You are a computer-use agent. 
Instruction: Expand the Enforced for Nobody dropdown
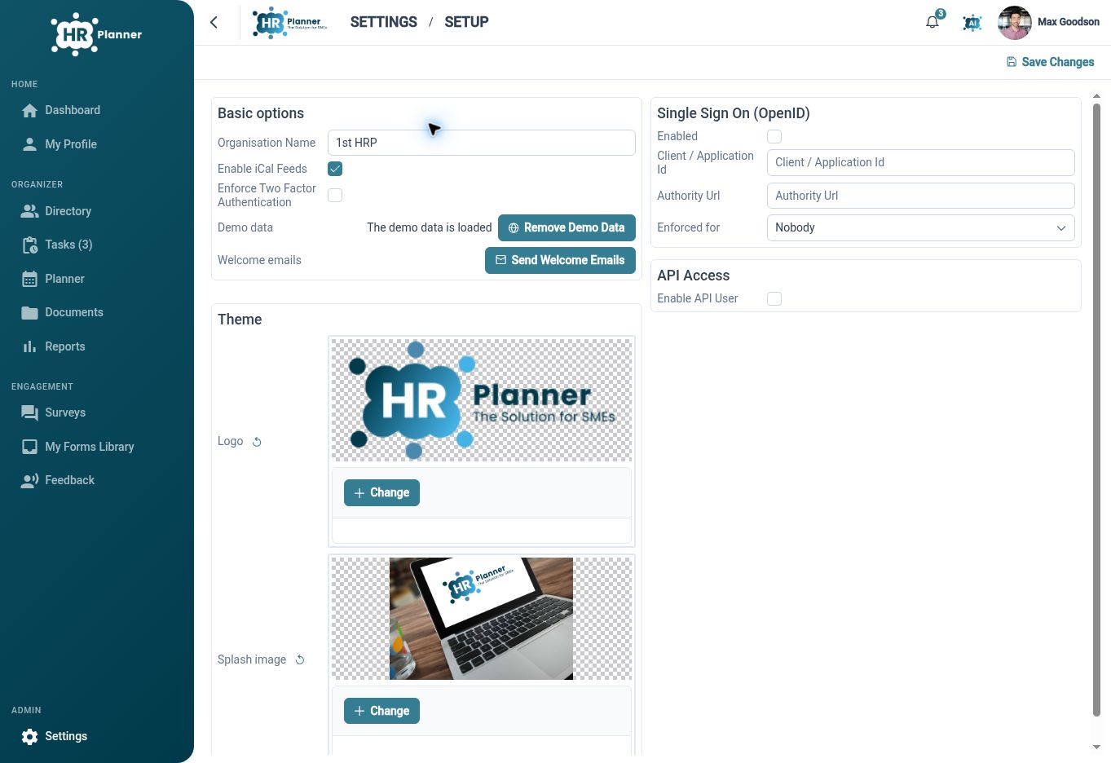920,227
